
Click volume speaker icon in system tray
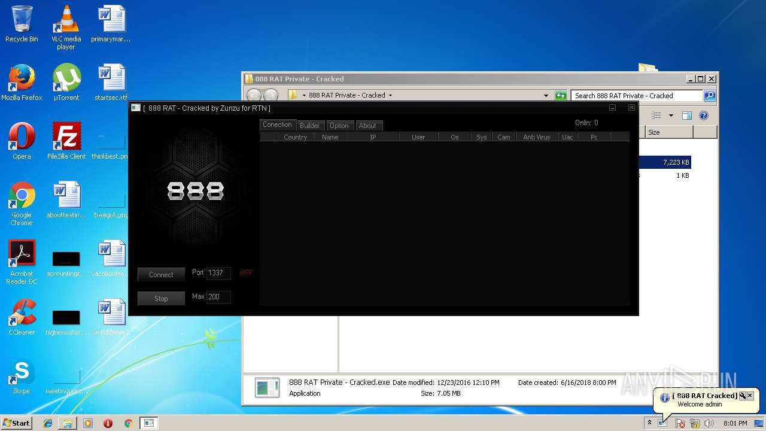pos(709,423)
